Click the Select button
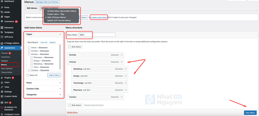 (x=84, y=17)
